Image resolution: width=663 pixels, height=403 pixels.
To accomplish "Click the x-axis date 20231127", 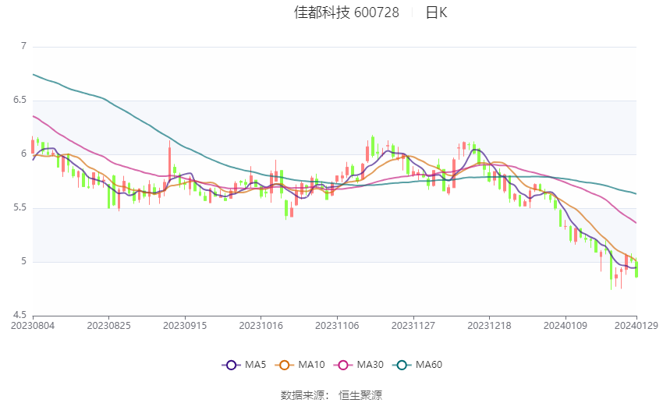I will coord(413,326).
